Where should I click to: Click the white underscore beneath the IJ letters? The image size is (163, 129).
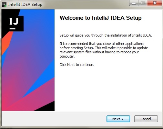(12, 29)
